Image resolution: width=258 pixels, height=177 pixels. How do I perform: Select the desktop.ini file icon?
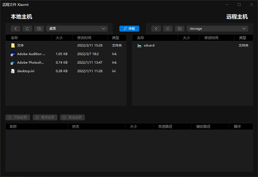[13, 71]
